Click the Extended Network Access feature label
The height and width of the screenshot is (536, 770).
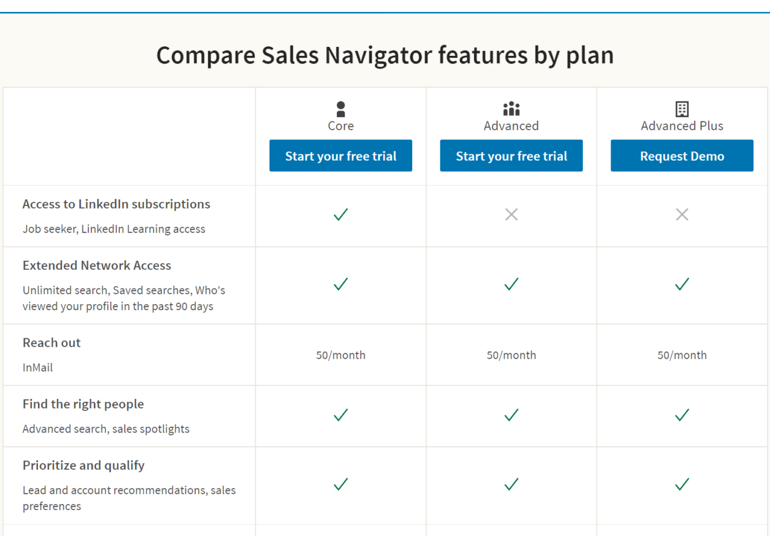(96, 265)
